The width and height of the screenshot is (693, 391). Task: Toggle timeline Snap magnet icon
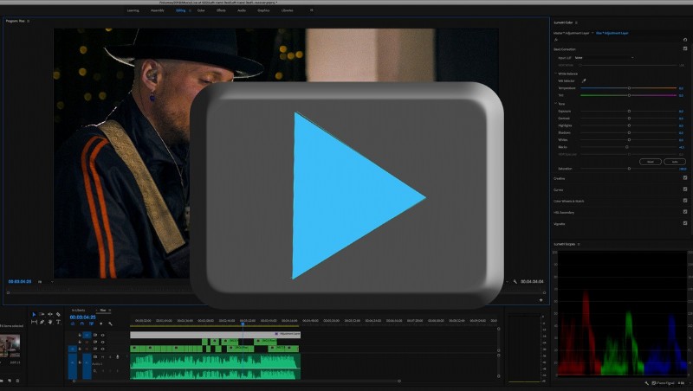[82, 324]
